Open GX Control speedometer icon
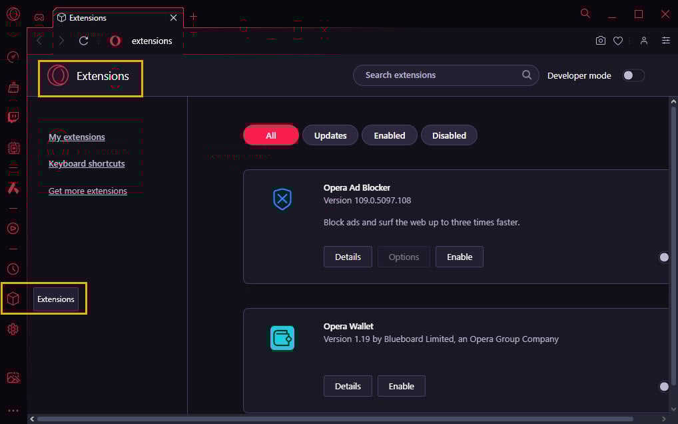Image resolution: width=678 pixels, height=424 pixels. pyautogui.click(x=13, y=57)
